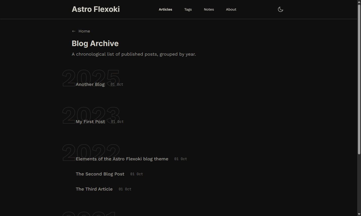Click the Blog Archive page heading
Image resolution: width=361 pixels, height=216 pixels.
[95, 44]
